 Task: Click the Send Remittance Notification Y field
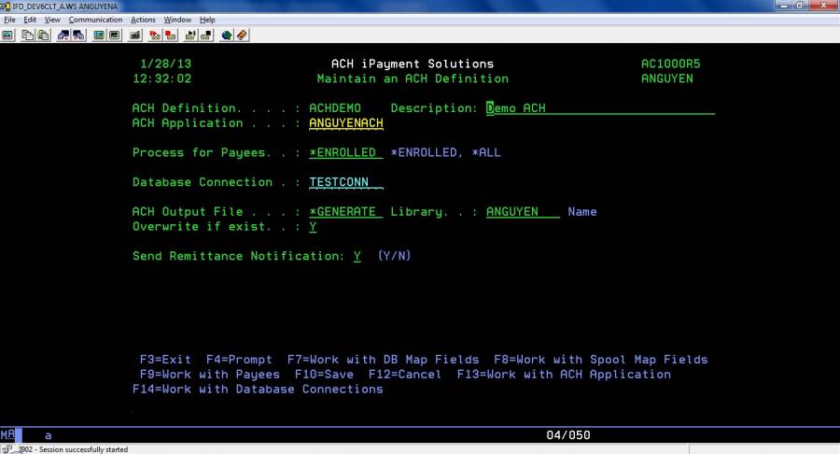coord(357,256)
